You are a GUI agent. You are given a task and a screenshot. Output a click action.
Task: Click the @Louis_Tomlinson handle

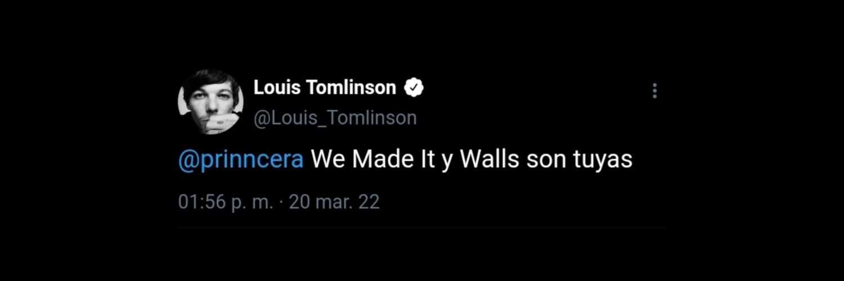(335, 118)
